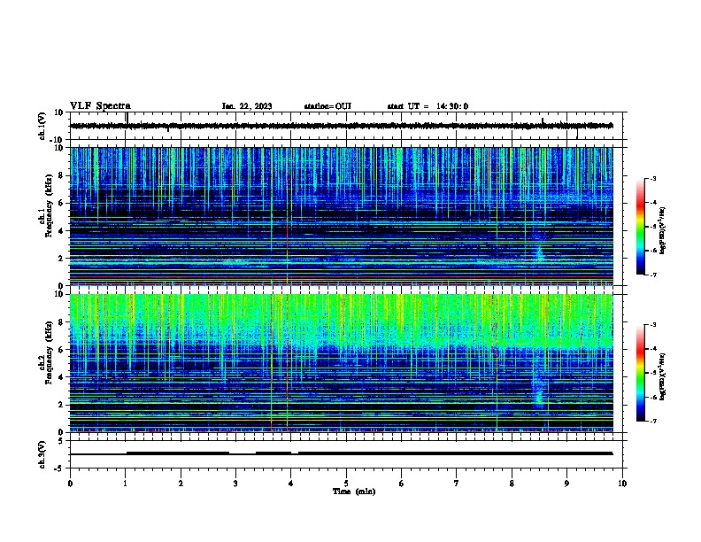Click the ch.1 colorbar "log(PSD)(V²/Hz)" label
This screenshot has width=701, height=542.
[663, 231]
